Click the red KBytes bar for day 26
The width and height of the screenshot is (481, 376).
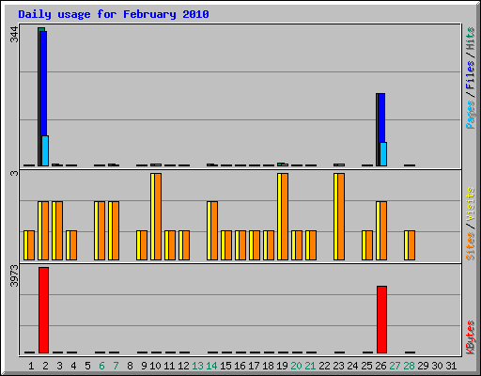(x=381, y=320)
